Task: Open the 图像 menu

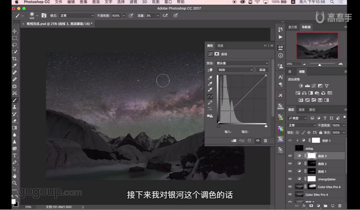Action: (x=83, y=2)
